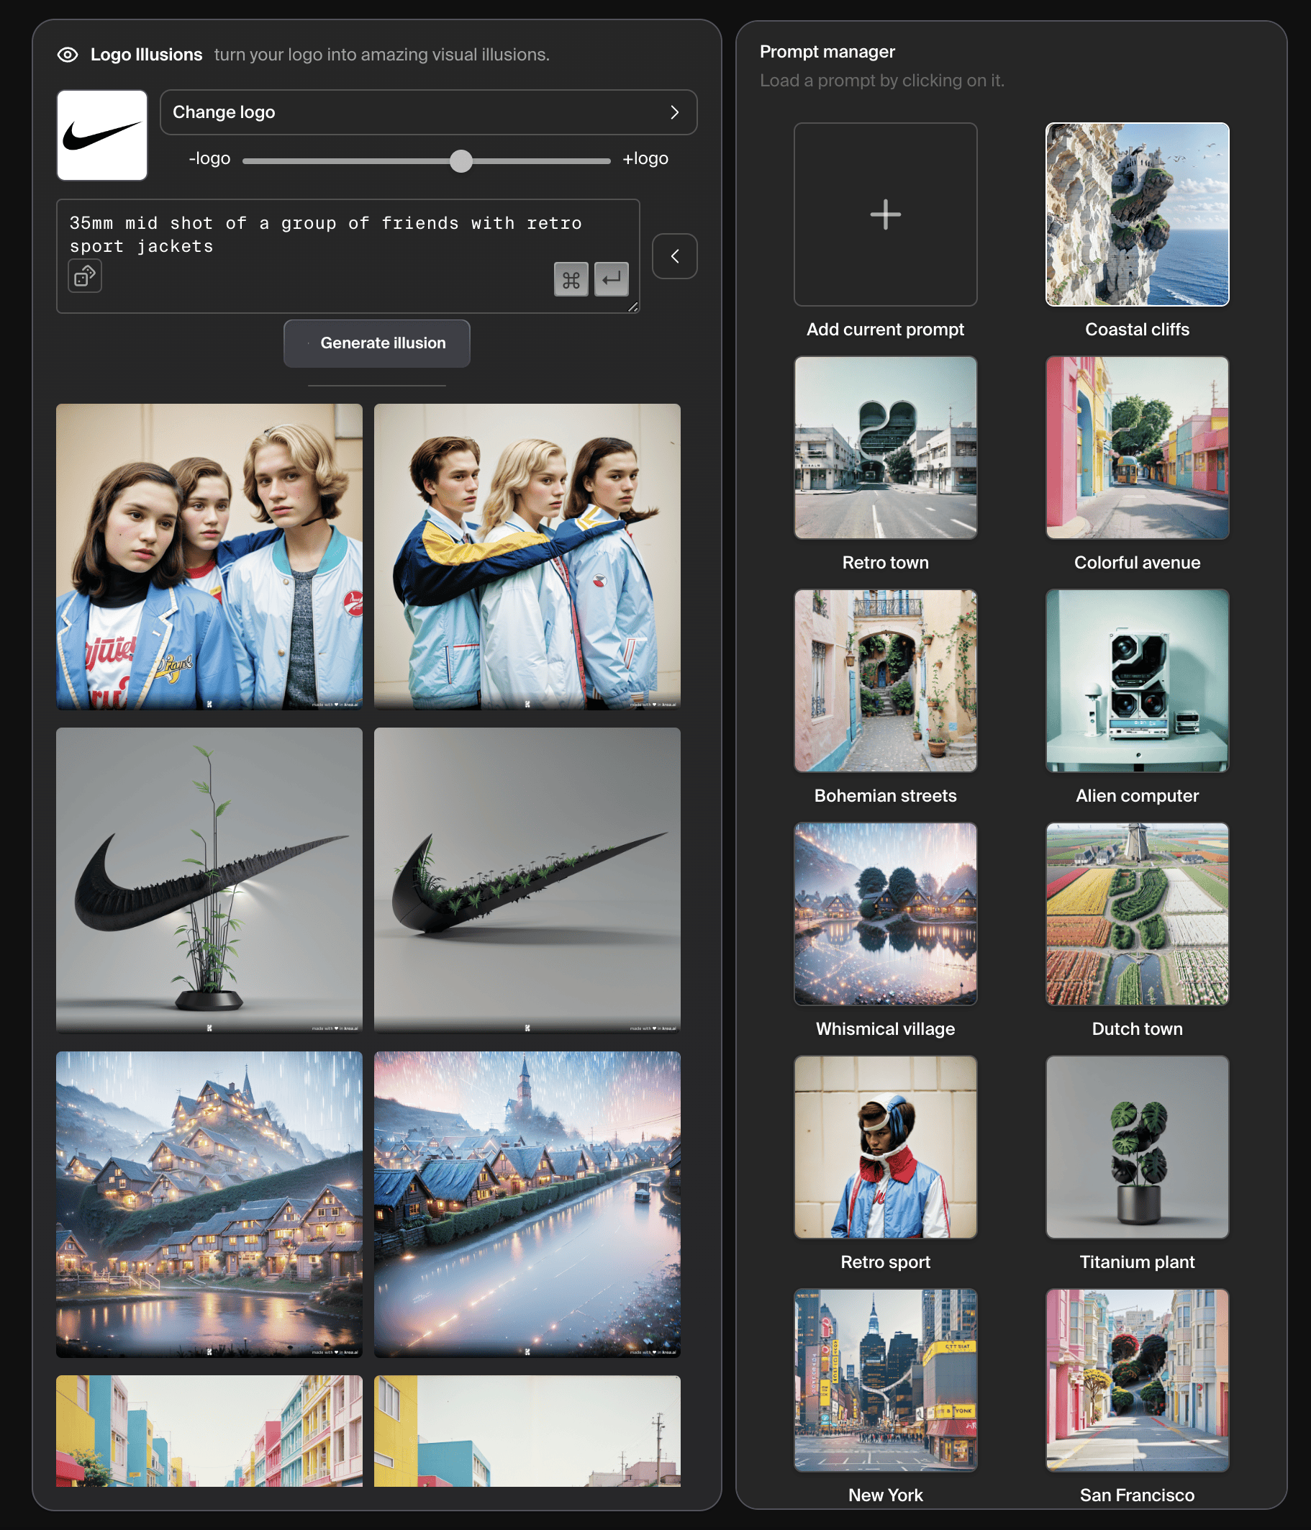Click the -logo label left of slider

[209, 159]
